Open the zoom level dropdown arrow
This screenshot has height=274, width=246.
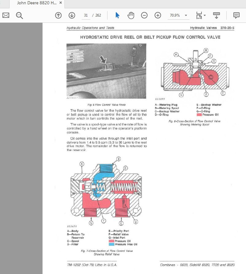point(186,15)
